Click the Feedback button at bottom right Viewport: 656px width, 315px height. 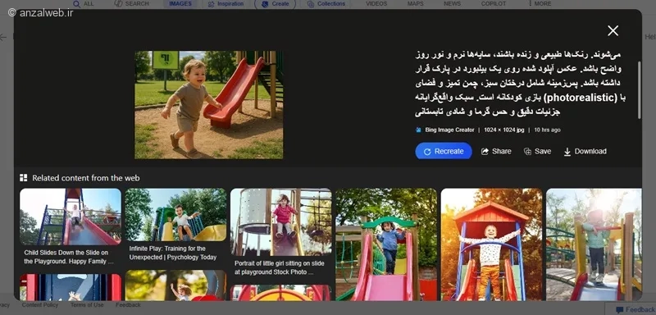pos(631,309)
